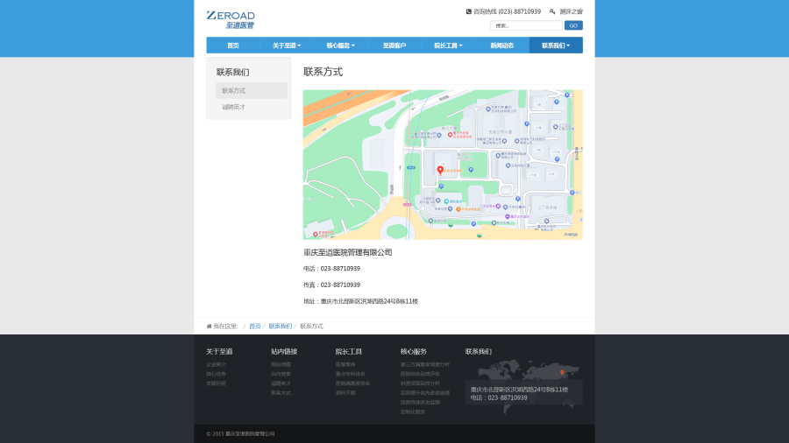Expand the 核心服务 navigation dropdown
Image resolution: width=789 pixels, height=443 pixels.
(x=340, y=46)
